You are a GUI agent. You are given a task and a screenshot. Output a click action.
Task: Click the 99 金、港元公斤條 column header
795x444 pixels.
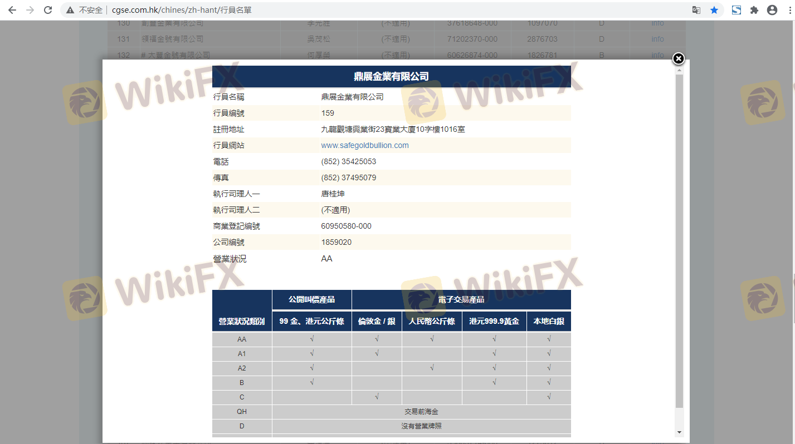pyautogui.click(x=312, y=321)
